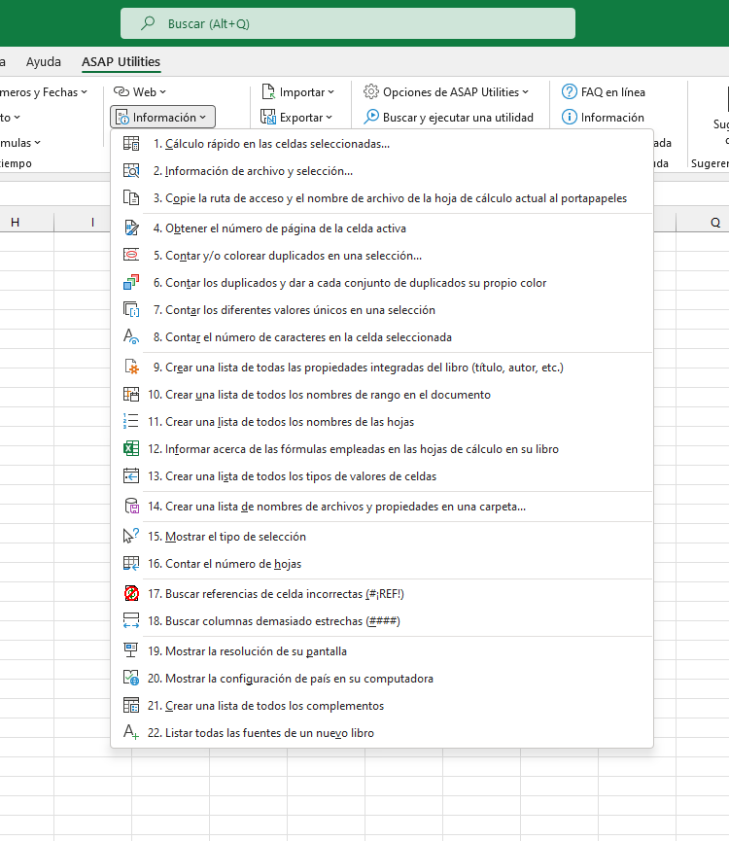Screen dimensions: 729x841
Task: Click the workbook properties icon for item 9
Action: (x=131, y=368)
